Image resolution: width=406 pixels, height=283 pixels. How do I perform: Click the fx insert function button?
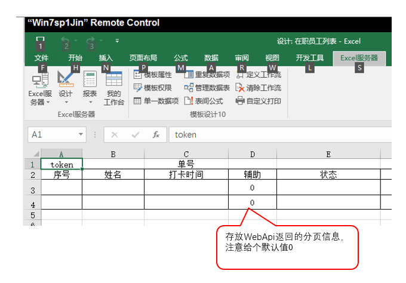pyautogui.click(x=156, y=135)
